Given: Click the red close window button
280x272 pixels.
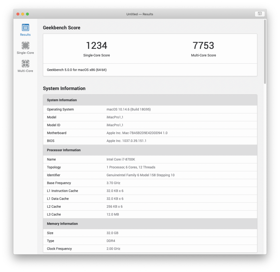Looking at the screenshot, I should [x=18, y=14].
